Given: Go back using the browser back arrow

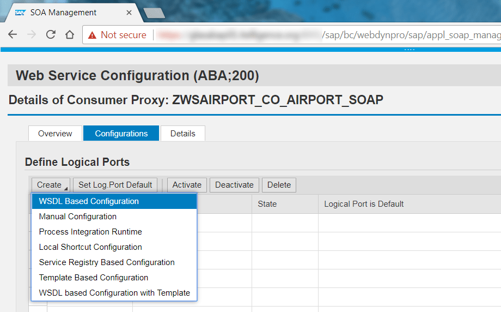Looking at the screenshot, I should [x=13, y=34].
